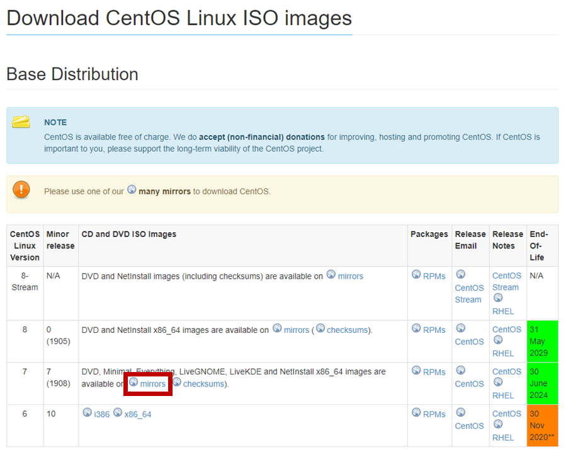This screenshot has height=454, width=568.
Task: Click globe icon before CentOS 7 mirrors
Action: point(133,382)
